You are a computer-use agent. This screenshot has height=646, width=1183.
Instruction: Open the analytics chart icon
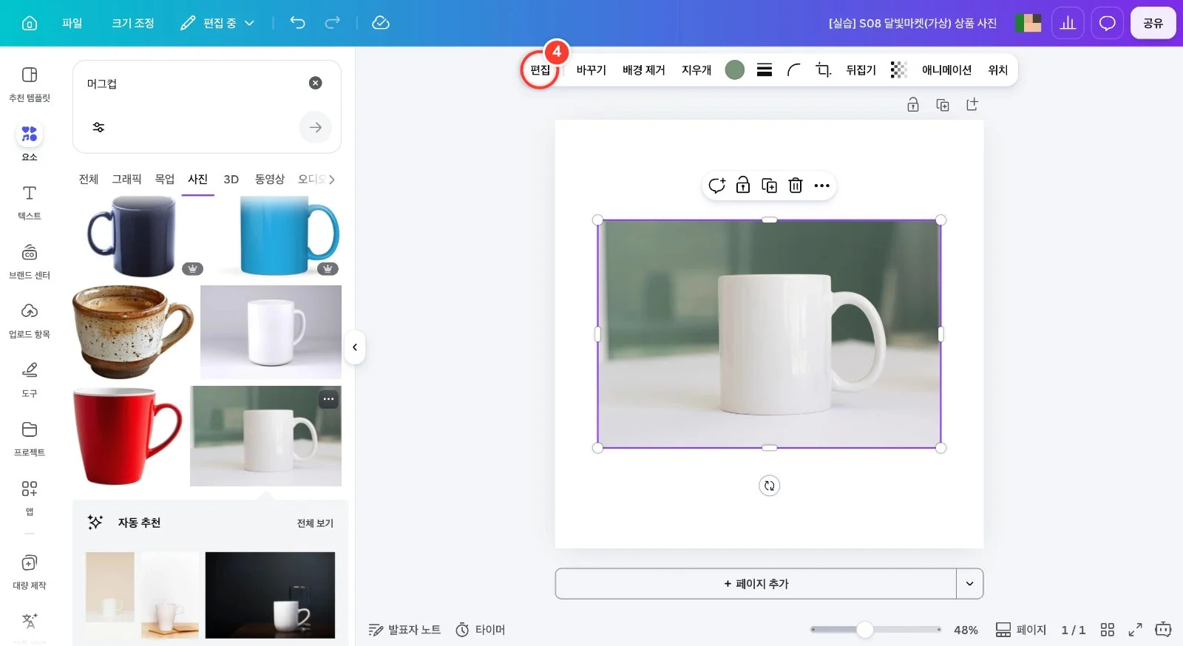1068,23
